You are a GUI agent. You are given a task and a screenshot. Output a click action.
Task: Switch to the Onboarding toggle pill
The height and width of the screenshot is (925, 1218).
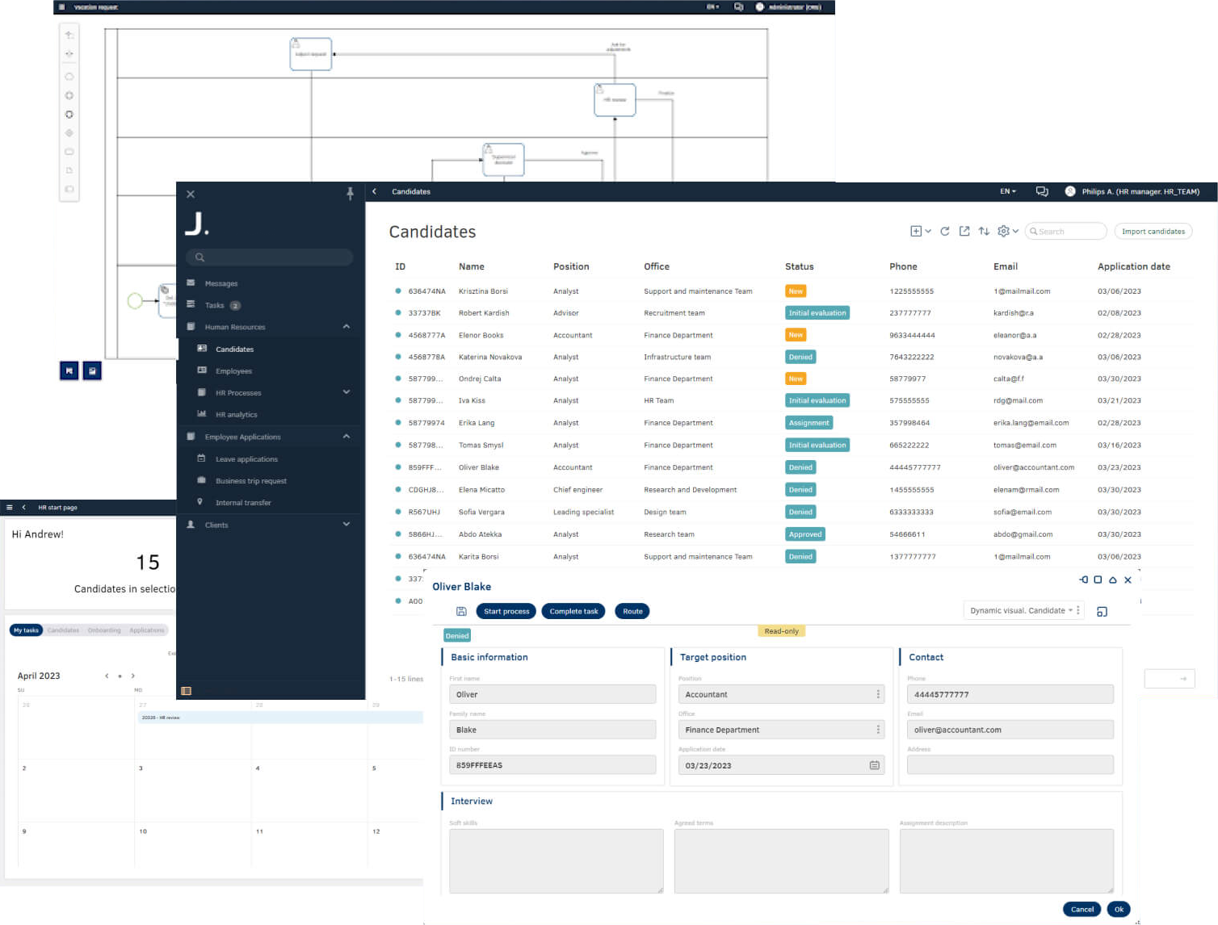point(104,630)
